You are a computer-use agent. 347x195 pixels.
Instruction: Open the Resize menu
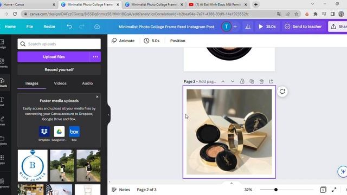coord(49,27)
